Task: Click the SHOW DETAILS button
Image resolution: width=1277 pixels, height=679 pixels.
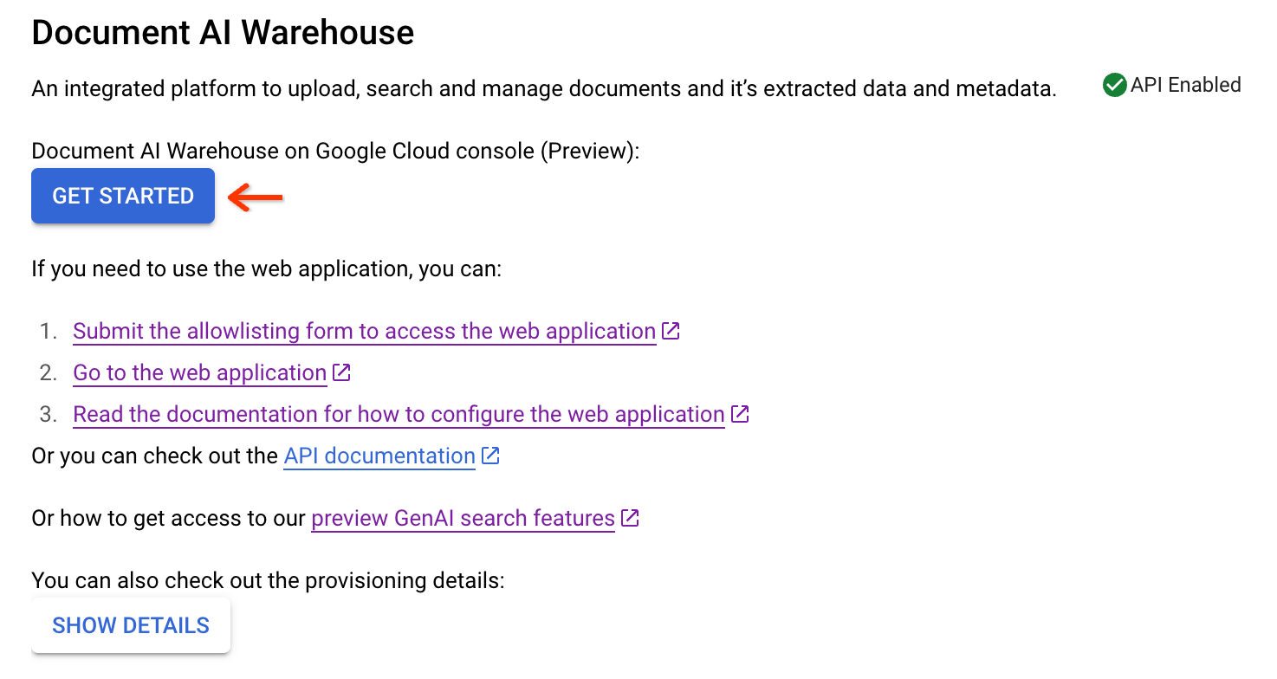Action: [x=131, y=625]
